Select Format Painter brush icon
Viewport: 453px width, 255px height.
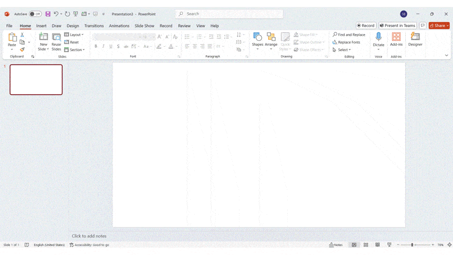point(22,50)
